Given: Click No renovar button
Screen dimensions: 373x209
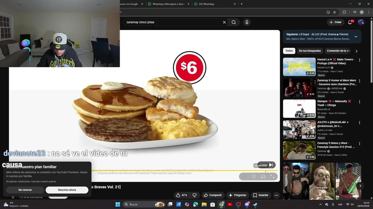Looking at the screenshot, I should click(25, 190).
